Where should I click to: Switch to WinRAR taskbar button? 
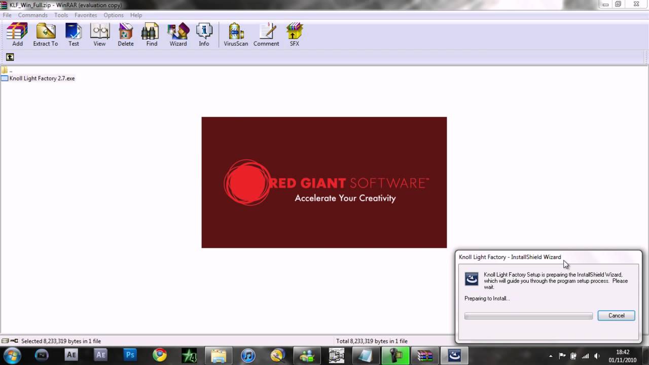click(425, 355)
